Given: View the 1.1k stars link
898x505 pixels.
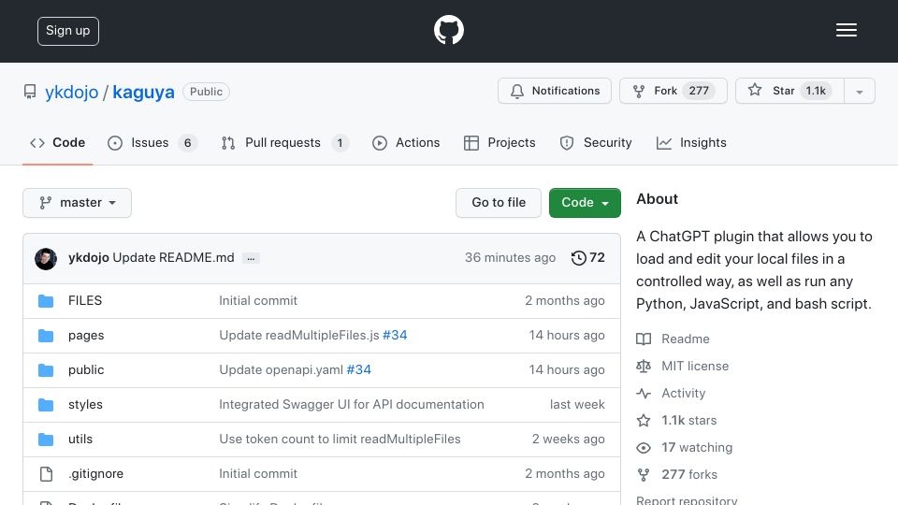Looking at the screenshot, I should point(677,420).
